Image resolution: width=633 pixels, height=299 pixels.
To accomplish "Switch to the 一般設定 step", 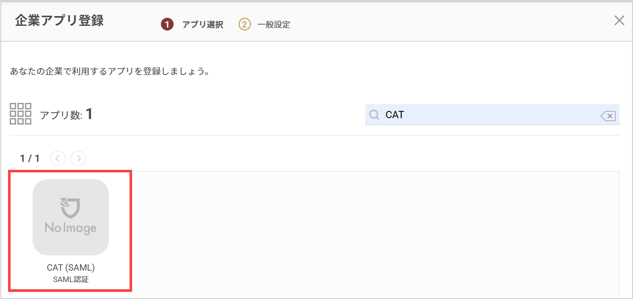I will 274,25.
